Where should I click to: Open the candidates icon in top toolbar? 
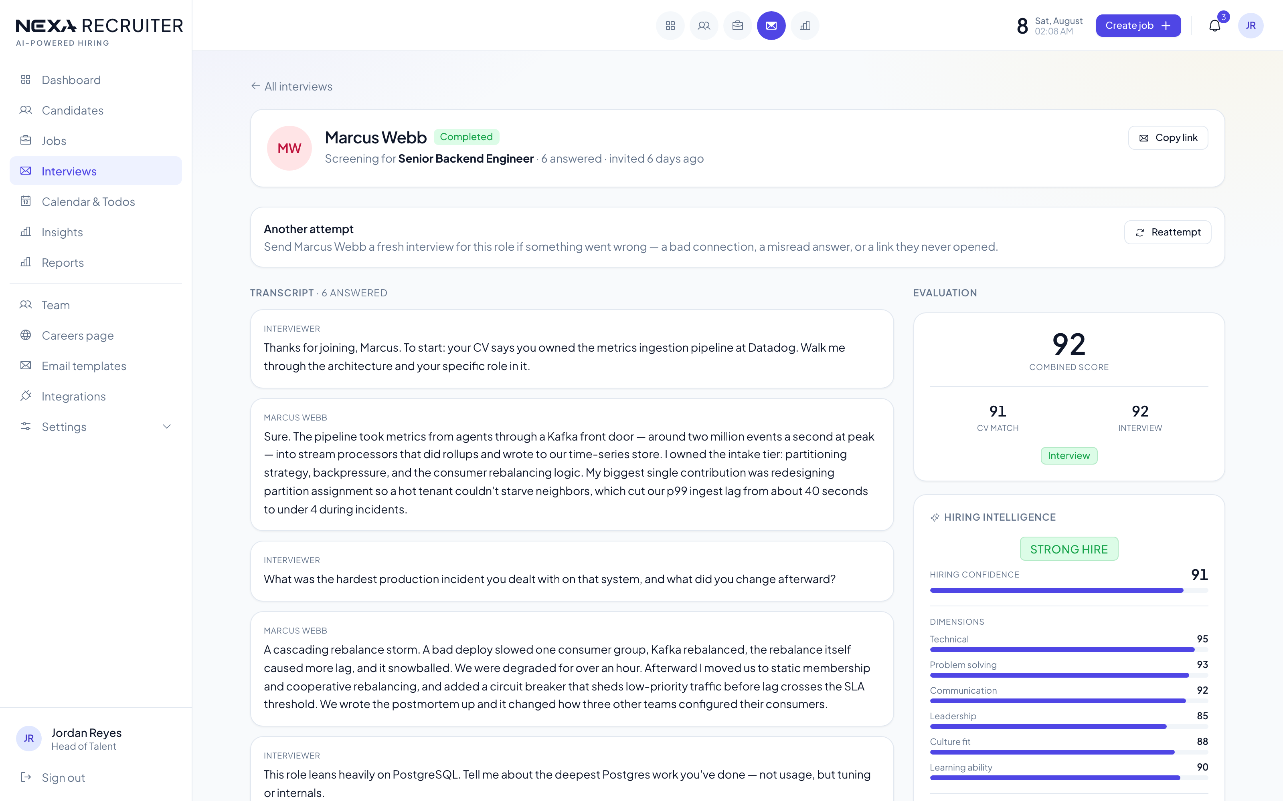point(704,25)
